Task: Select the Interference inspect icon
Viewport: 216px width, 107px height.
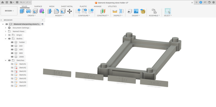Action: [121, 11]
